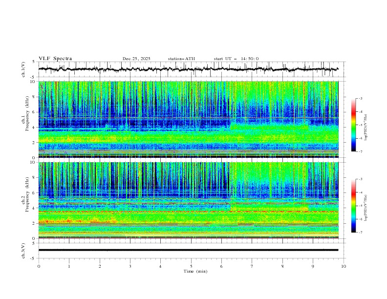The height and width of the screenshot is (299, 387).
Task: Click the ch.3(V) waveform axis label
Action: 24,250
